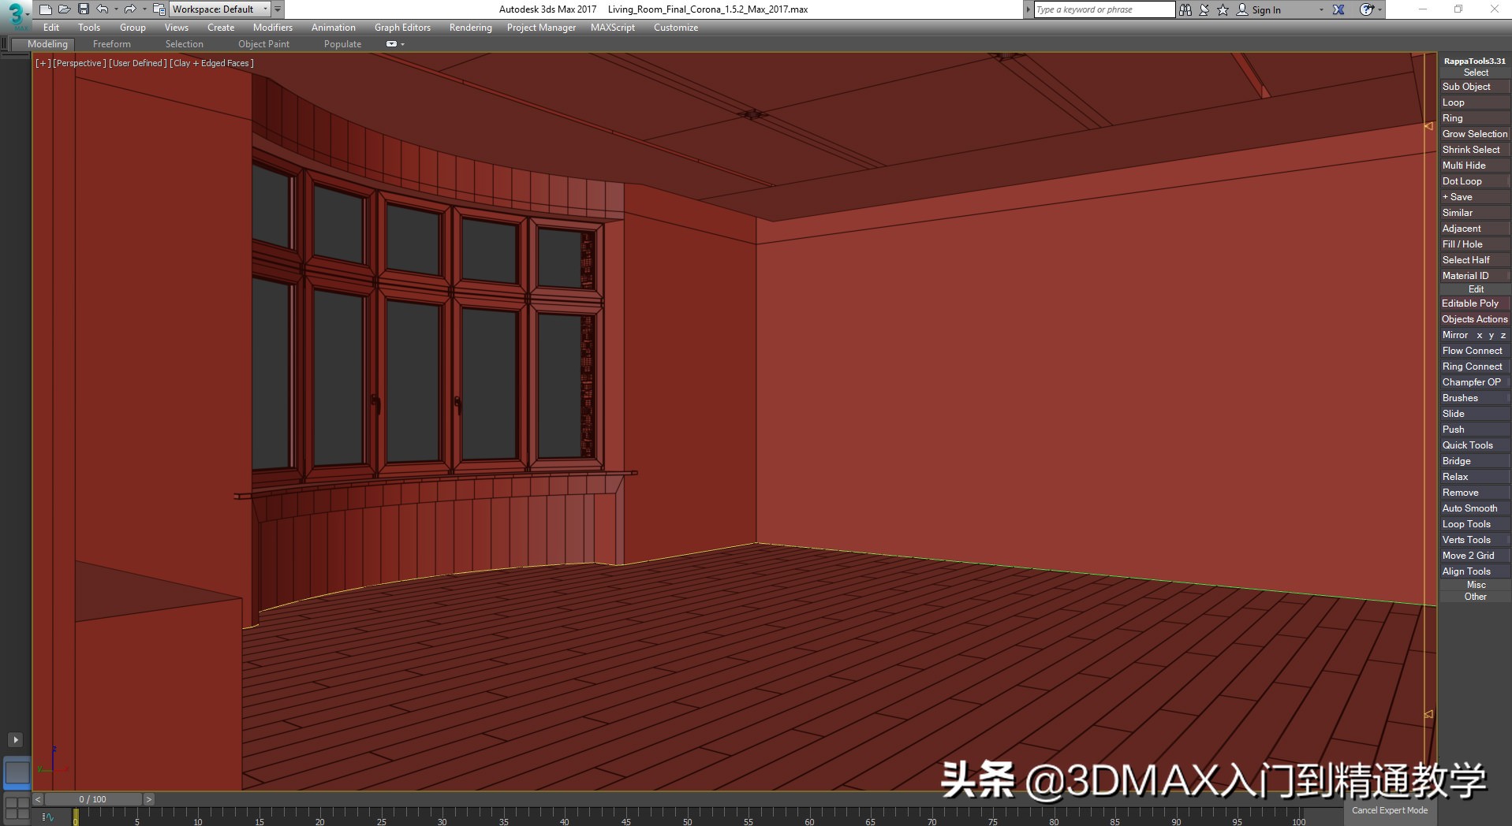This screenshot has width=1512, height=826.
Task: Click the time slider 0 / 100 handle
Action: 93,799
